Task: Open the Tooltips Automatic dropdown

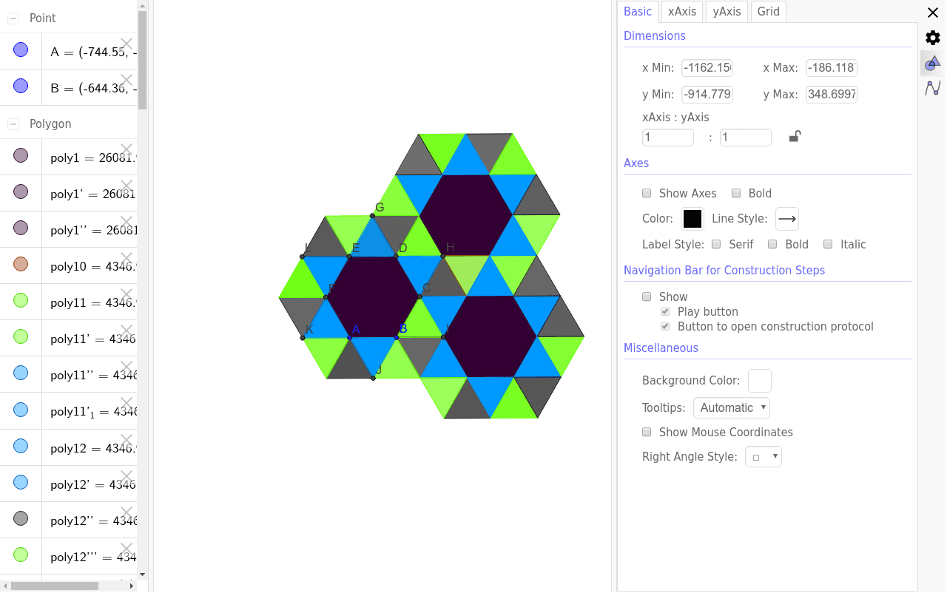Action: pos(731,408)
